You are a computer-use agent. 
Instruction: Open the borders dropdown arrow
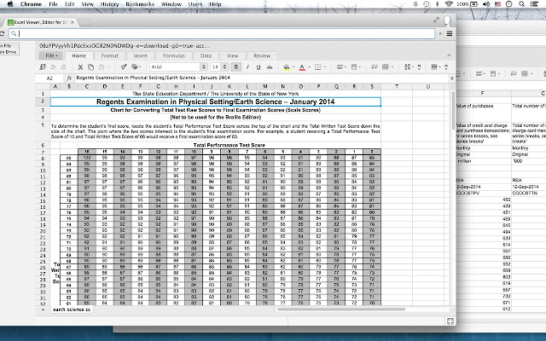click(x=325, y=66)
